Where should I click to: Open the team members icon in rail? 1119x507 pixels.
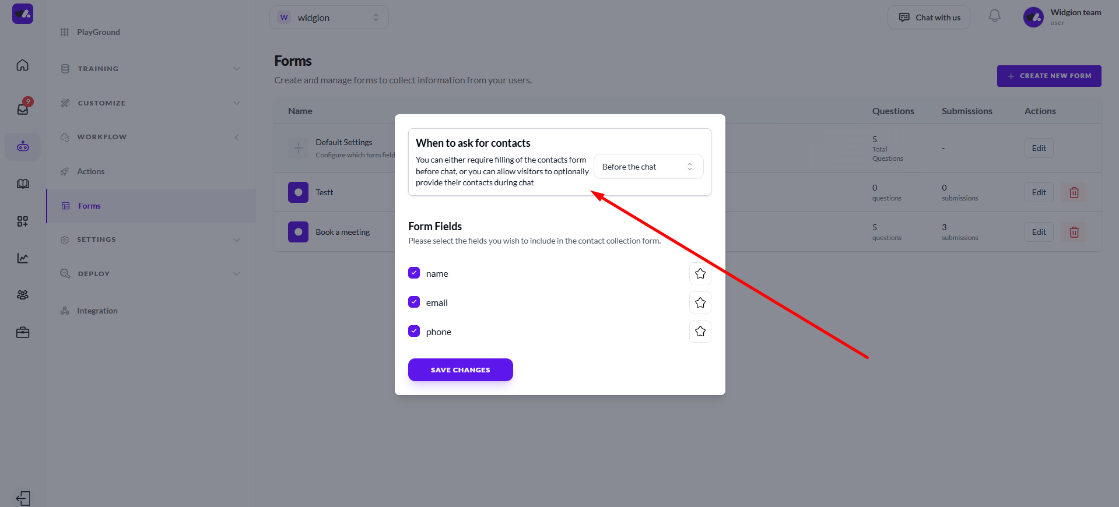[x=22, y=295]
